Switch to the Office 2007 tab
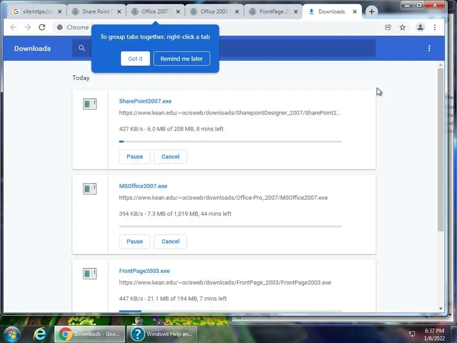The image size is (457, 343). point(155,12)
